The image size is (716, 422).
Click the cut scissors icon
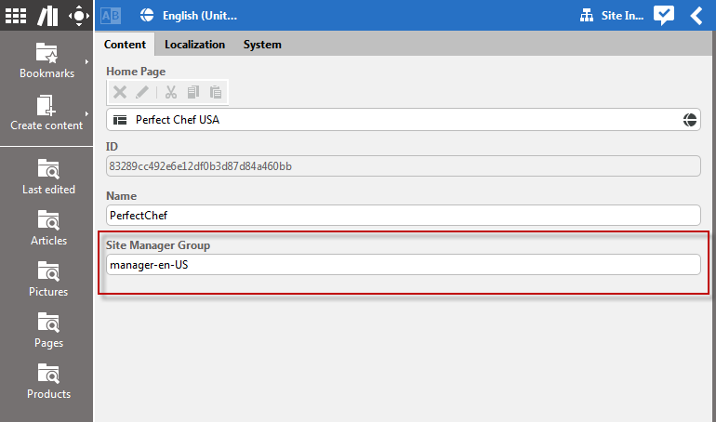pos(170,92)
